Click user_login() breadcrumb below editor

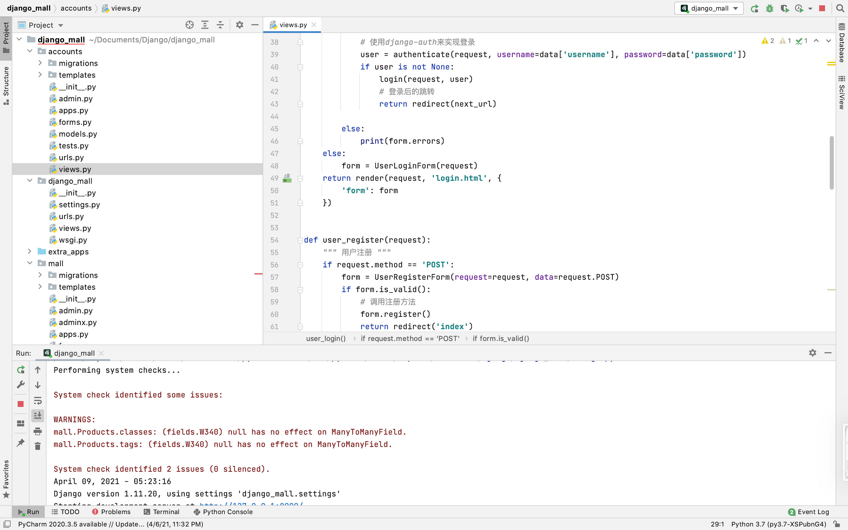pyautogui.click(x=326, y=339)
